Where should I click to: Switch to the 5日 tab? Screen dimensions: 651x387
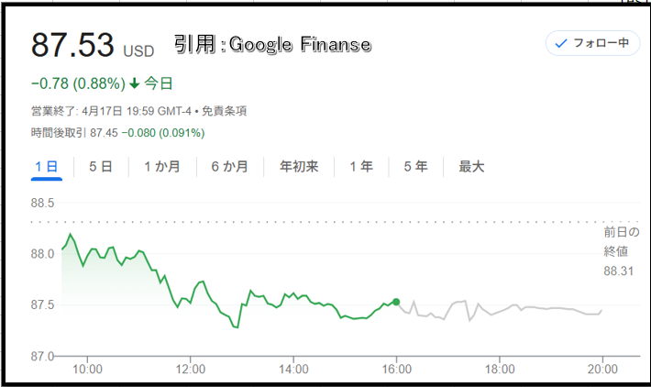101,167
